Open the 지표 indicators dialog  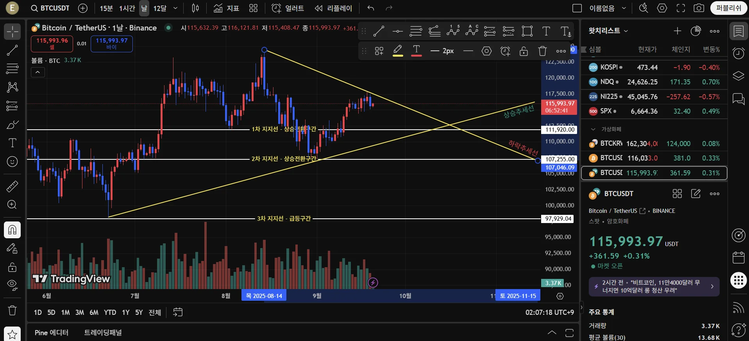pos(226,8)
